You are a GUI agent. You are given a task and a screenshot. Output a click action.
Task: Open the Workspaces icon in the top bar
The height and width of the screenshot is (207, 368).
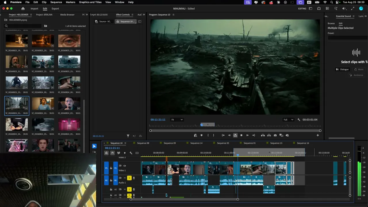[x=310, y=9]
